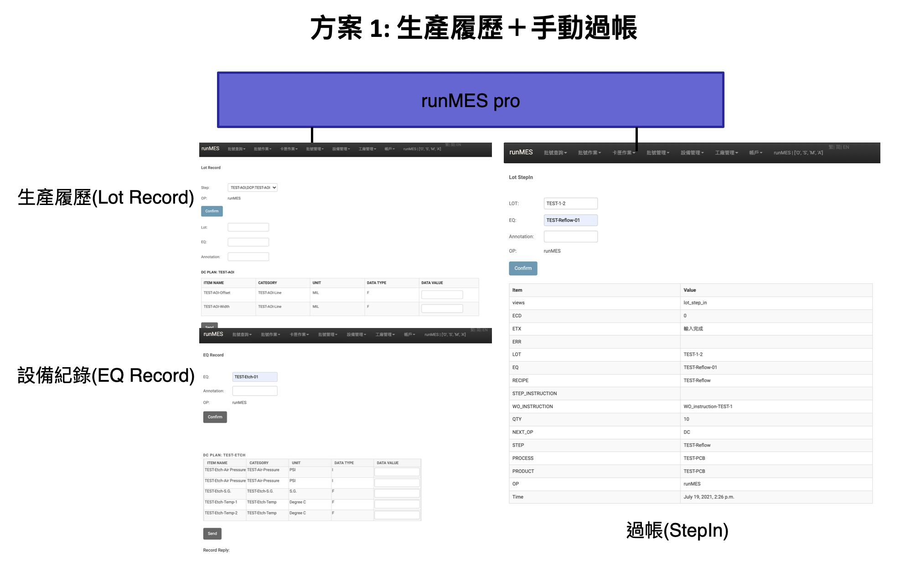The height and width of the screenshot is (574, 910).
Task: Open 批號管理 menu in Lot Record navbar
Action: tap(315, 149)
